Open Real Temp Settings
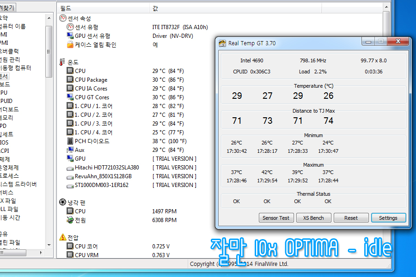The image size is (416, 277). [388, 218]
